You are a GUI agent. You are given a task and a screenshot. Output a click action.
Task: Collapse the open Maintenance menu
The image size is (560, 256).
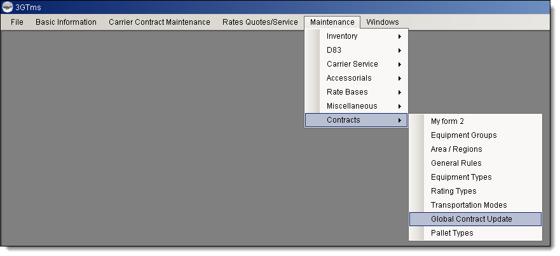[x=332, y=22]
